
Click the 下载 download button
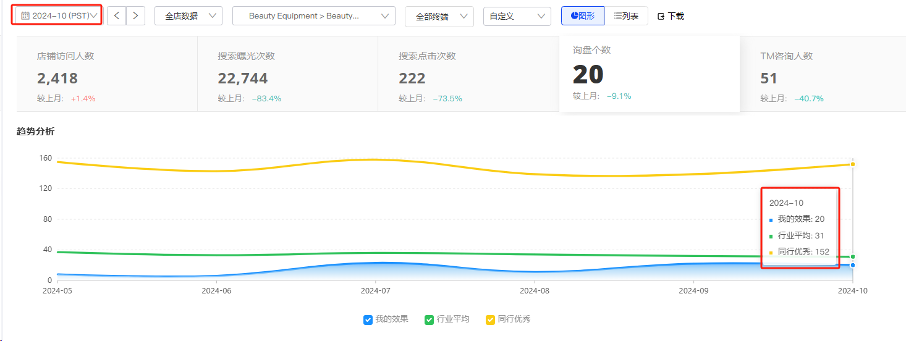(671, 16)
